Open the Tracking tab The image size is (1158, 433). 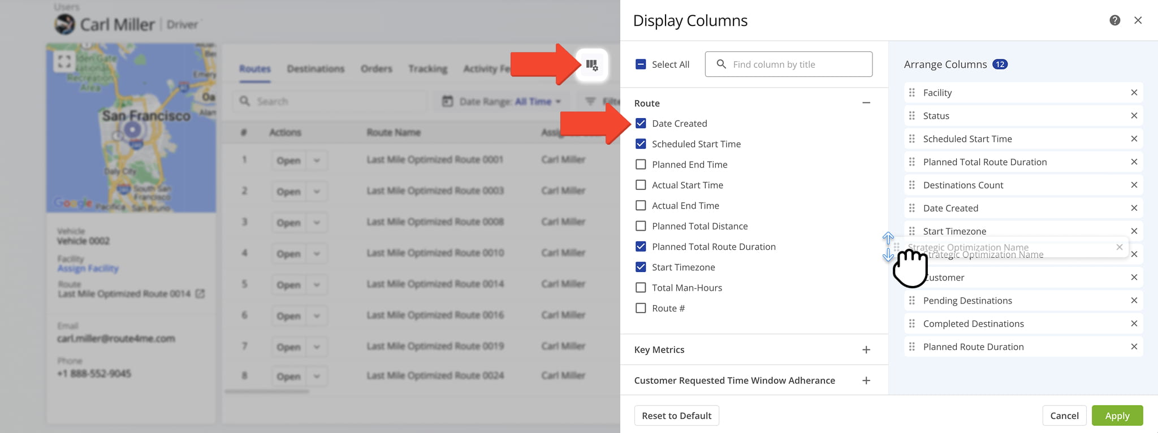[427, 69]
